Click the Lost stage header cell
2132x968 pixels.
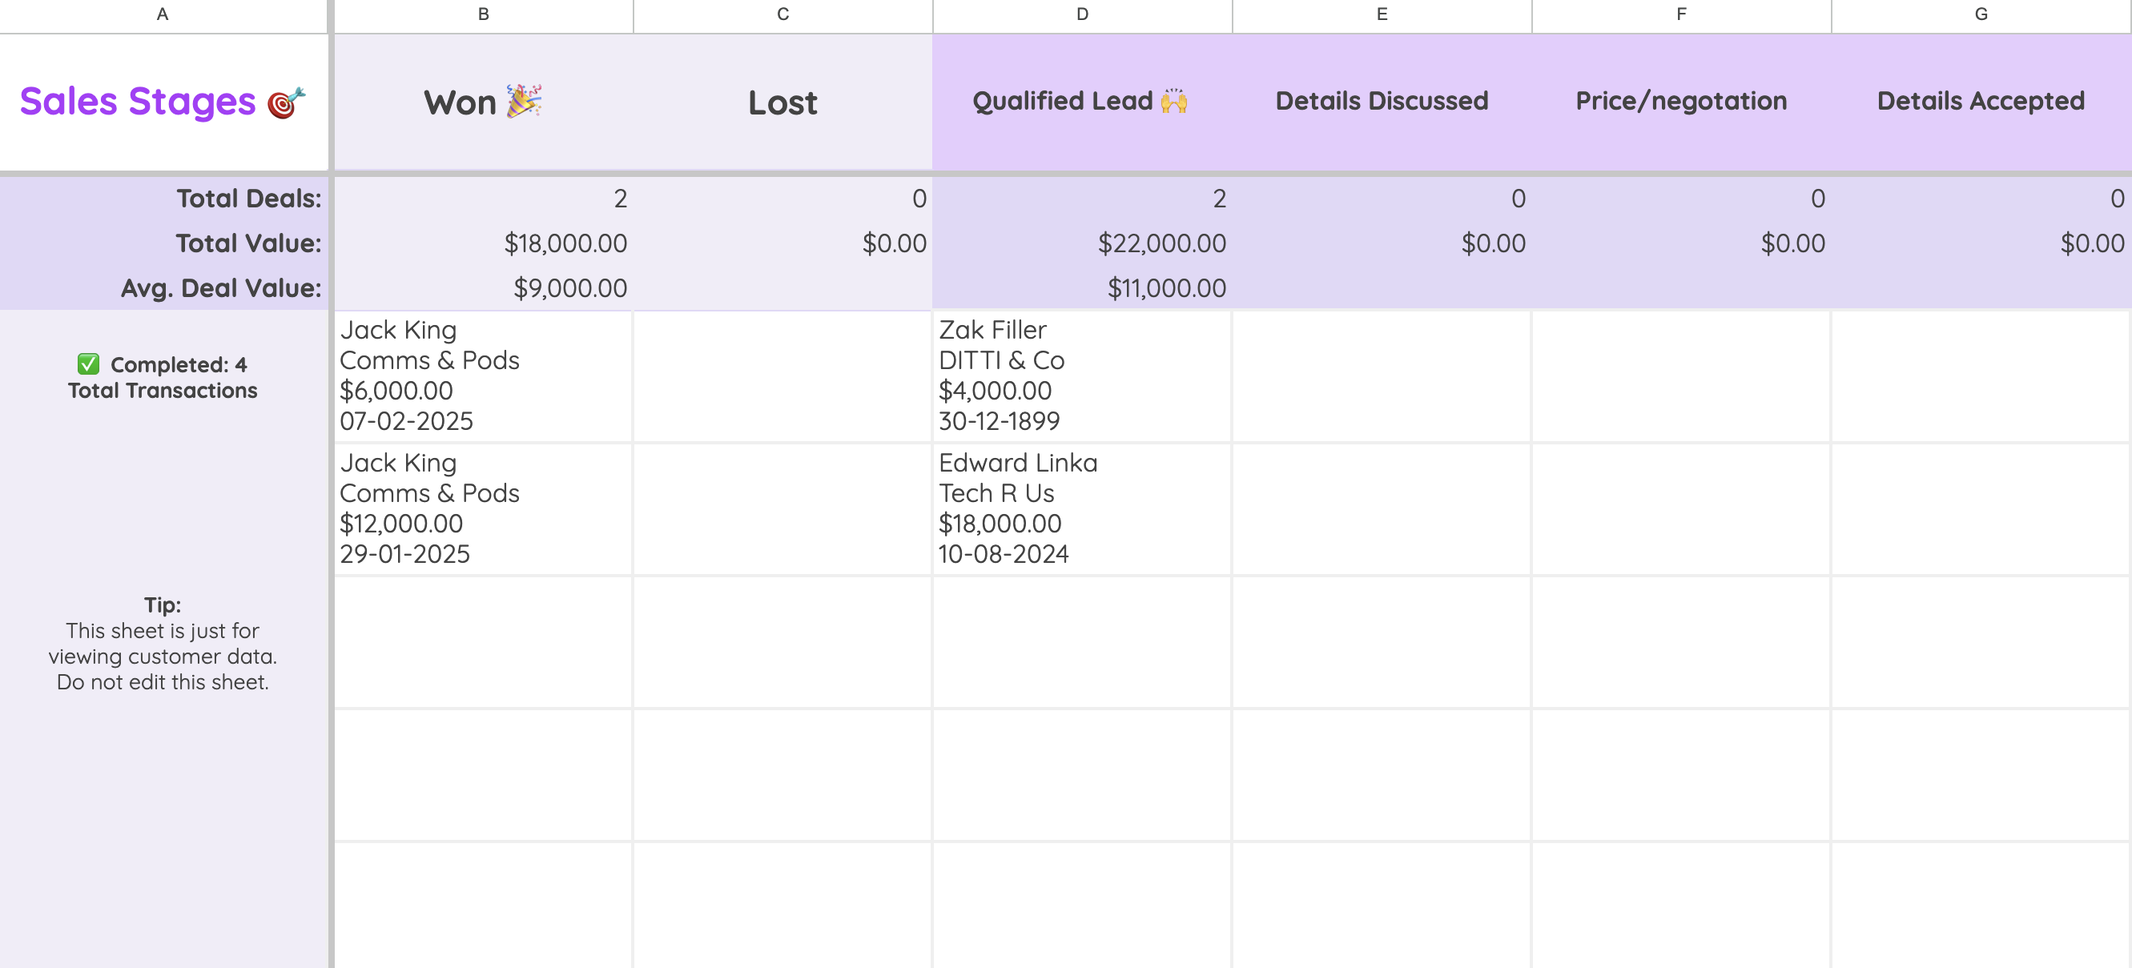(782, 102)
